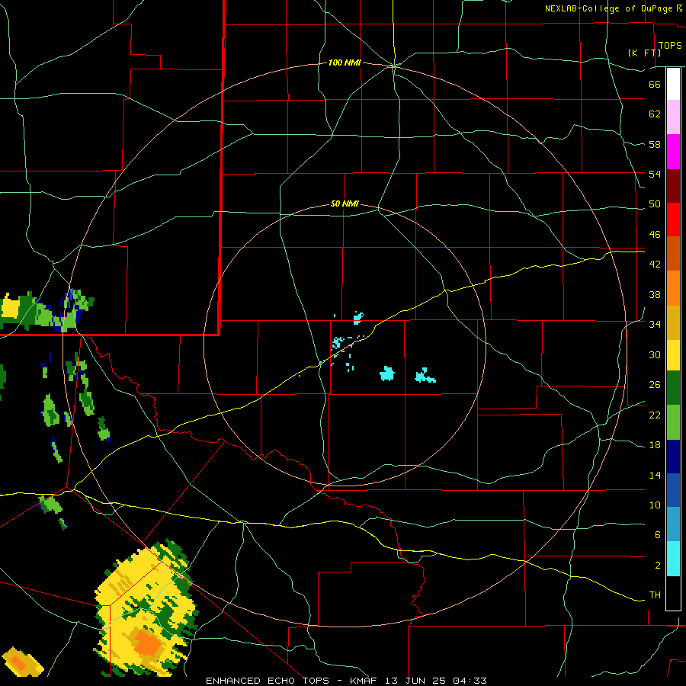
Task: Pick the dark orange legend swatch
Action: point(673,253)
